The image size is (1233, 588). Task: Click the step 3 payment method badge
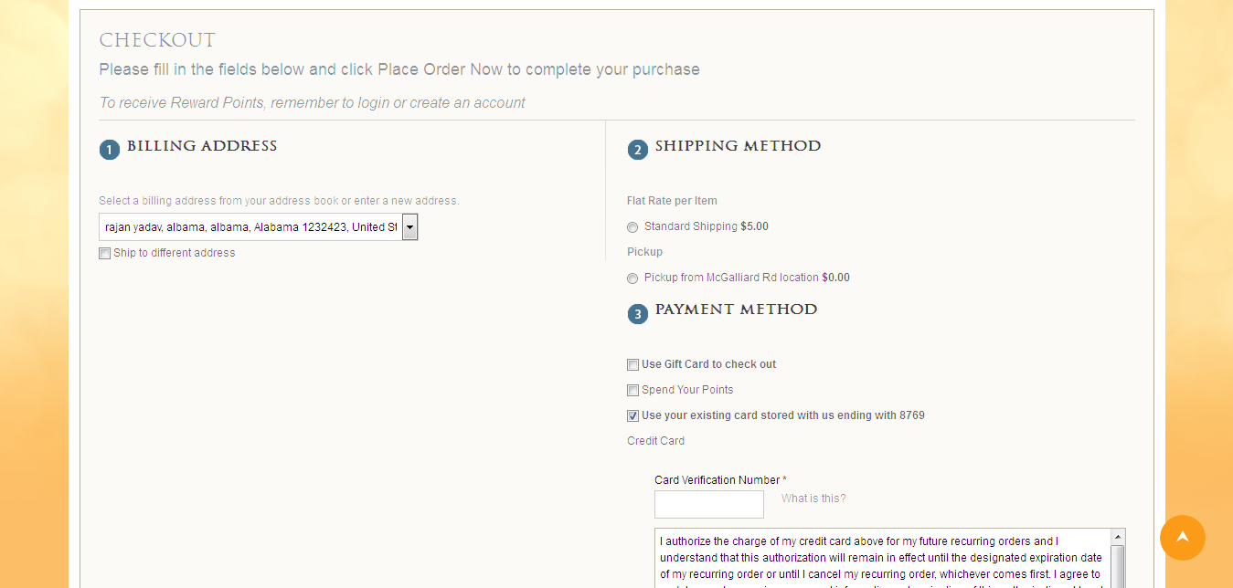coord(638,314)
